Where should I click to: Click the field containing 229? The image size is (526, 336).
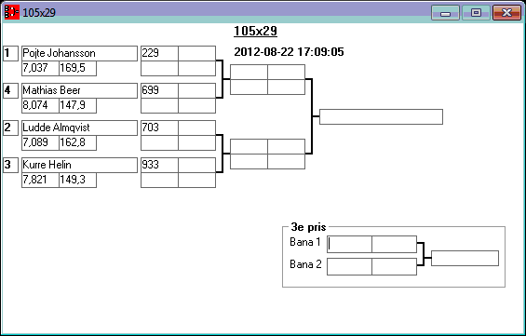[x=159, y=54]
